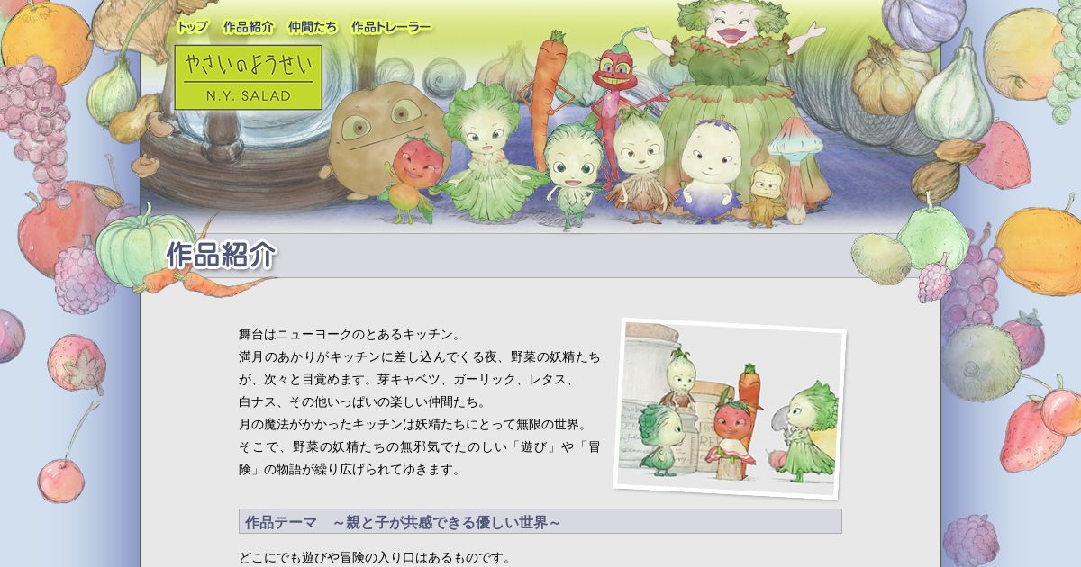Click the 作品紹介 page heading
This screenshot has height=567, width=1081.
tap(221, 256)
